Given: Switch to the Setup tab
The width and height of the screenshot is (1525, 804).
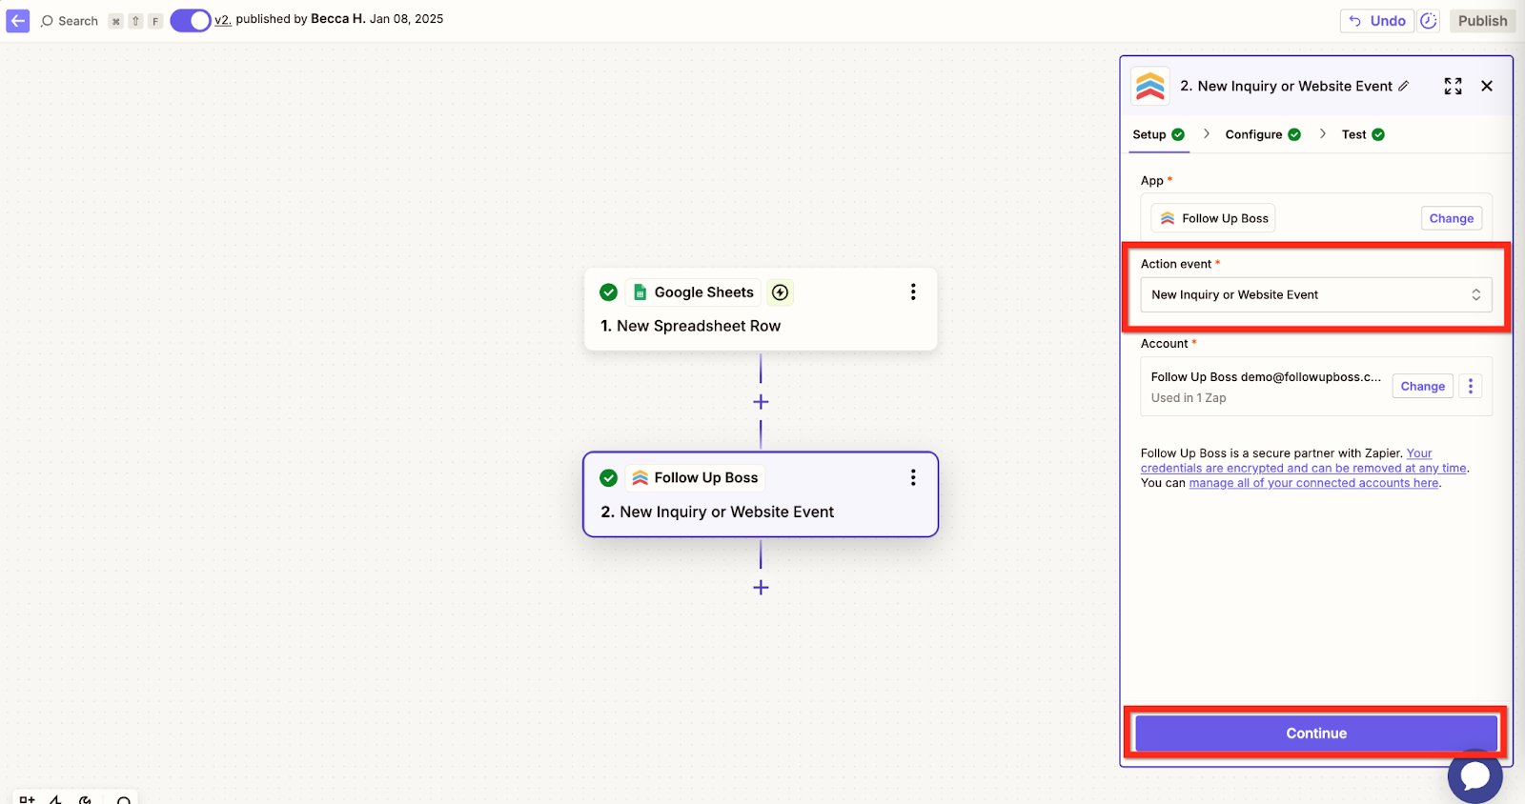Looking at the screenshot, I should pyautogui.click(x=1158, y=134).
